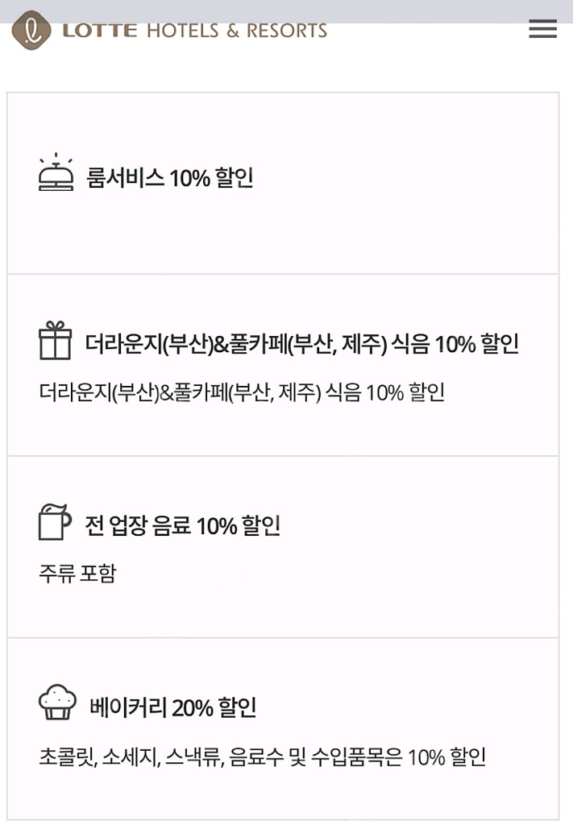Click the smaller 더라운지(부산)&풀카페 description line
Viewport: 573px width, 825px height.
tap(242, 393)
